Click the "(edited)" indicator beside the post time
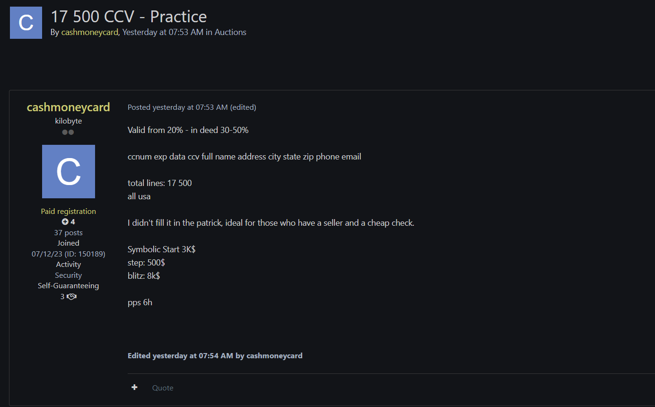 click(243, 107)
